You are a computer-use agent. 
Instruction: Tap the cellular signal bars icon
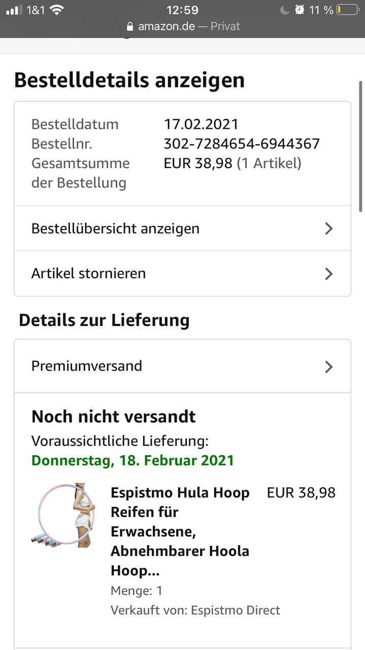[x=14, y=10]
